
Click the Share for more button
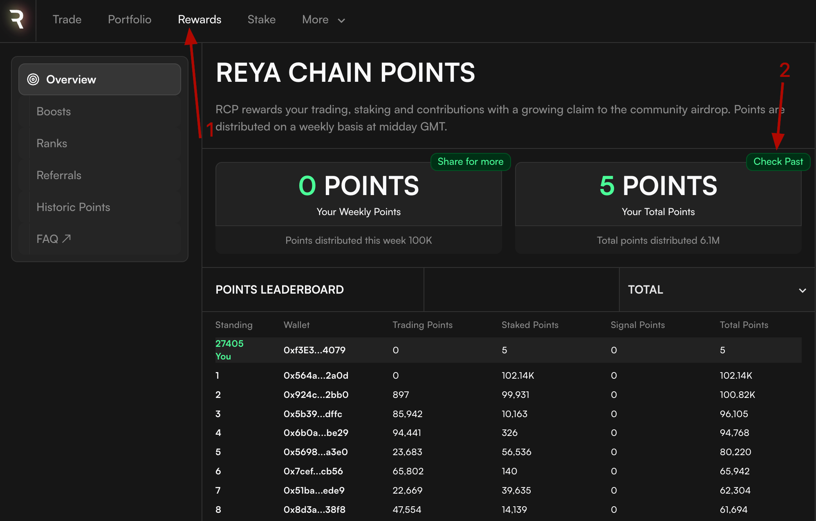coord(471,162)
